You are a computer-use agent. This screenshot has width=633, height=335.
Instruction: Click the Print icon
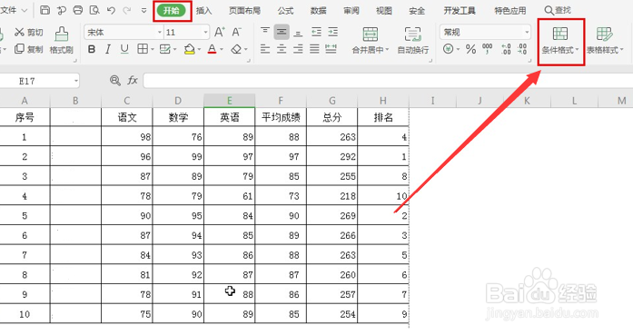point(77,10)
